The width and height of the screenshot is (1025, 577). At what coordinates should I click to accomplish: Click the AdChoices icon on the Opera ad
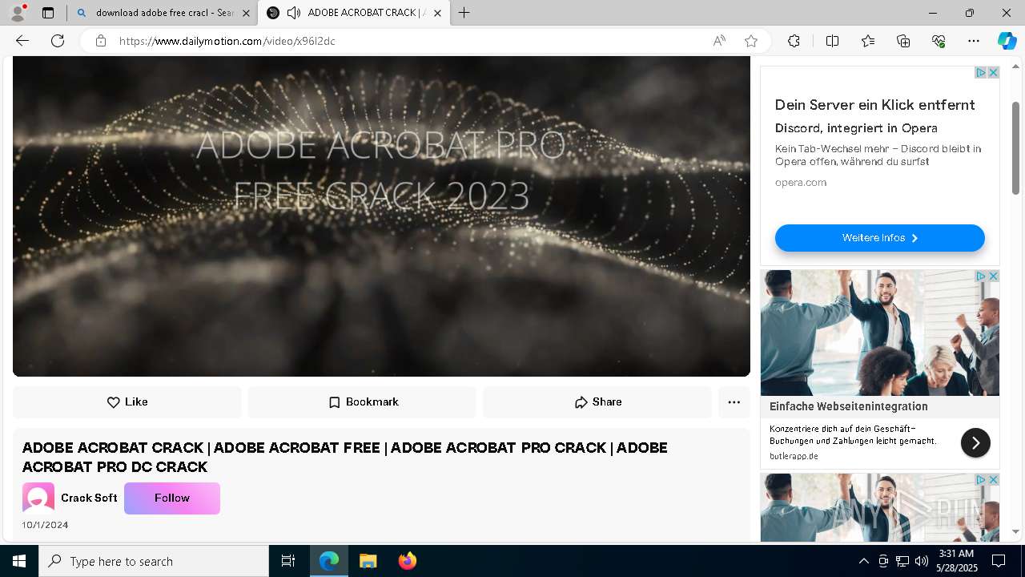(980, 73)
